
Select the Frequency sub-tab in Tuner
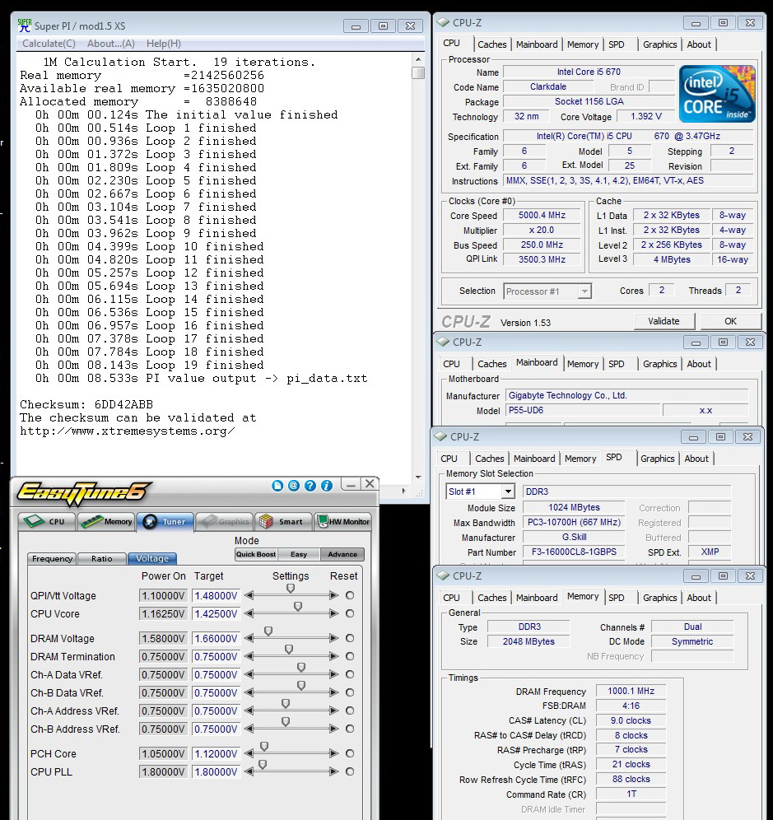click(53, 558)
